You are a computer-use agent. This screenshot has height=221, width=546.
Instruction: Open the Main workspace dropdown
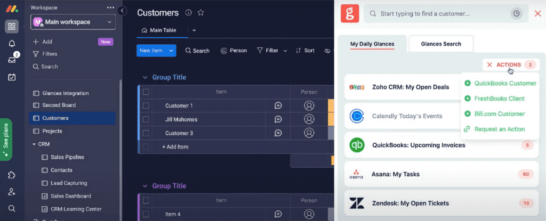tap(73, 22)
